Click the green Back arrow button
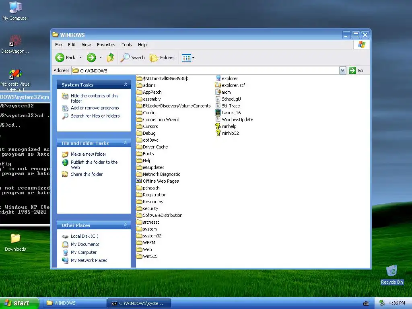 pos(60,58)
